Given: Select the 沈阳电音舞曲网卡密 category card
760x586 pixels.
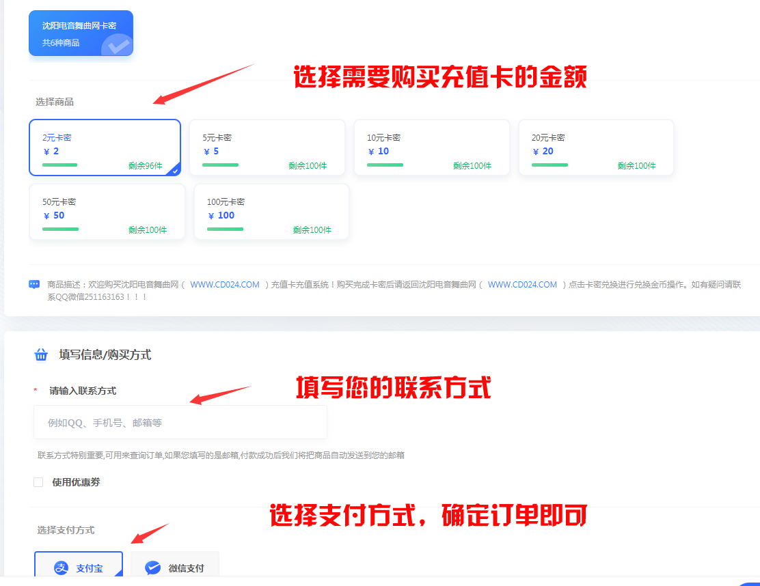Looking at the screenshot, I should pos(81,33).
